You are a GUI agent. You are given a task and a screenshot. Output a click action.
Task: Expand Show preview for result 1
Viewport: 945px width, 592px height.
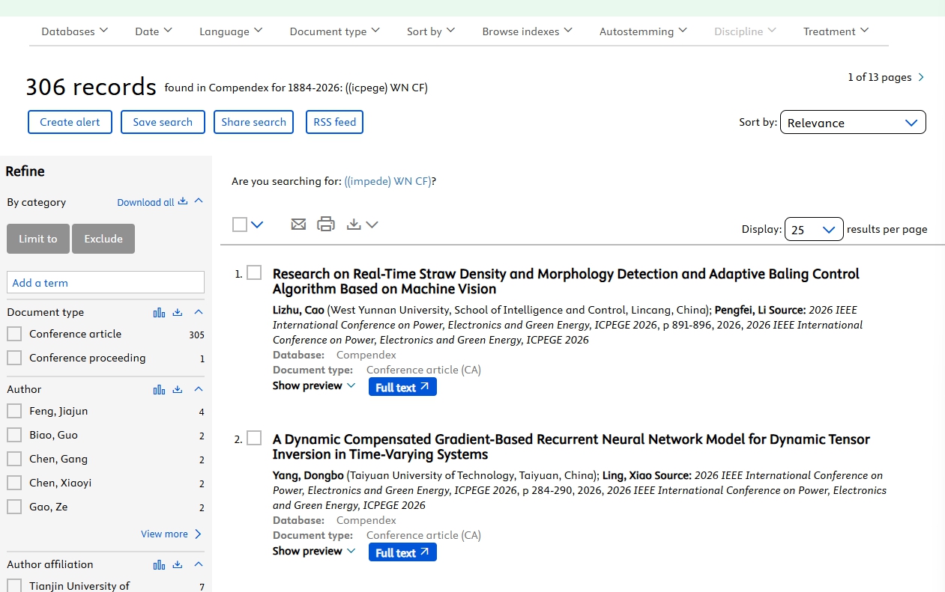coord(313,385)
